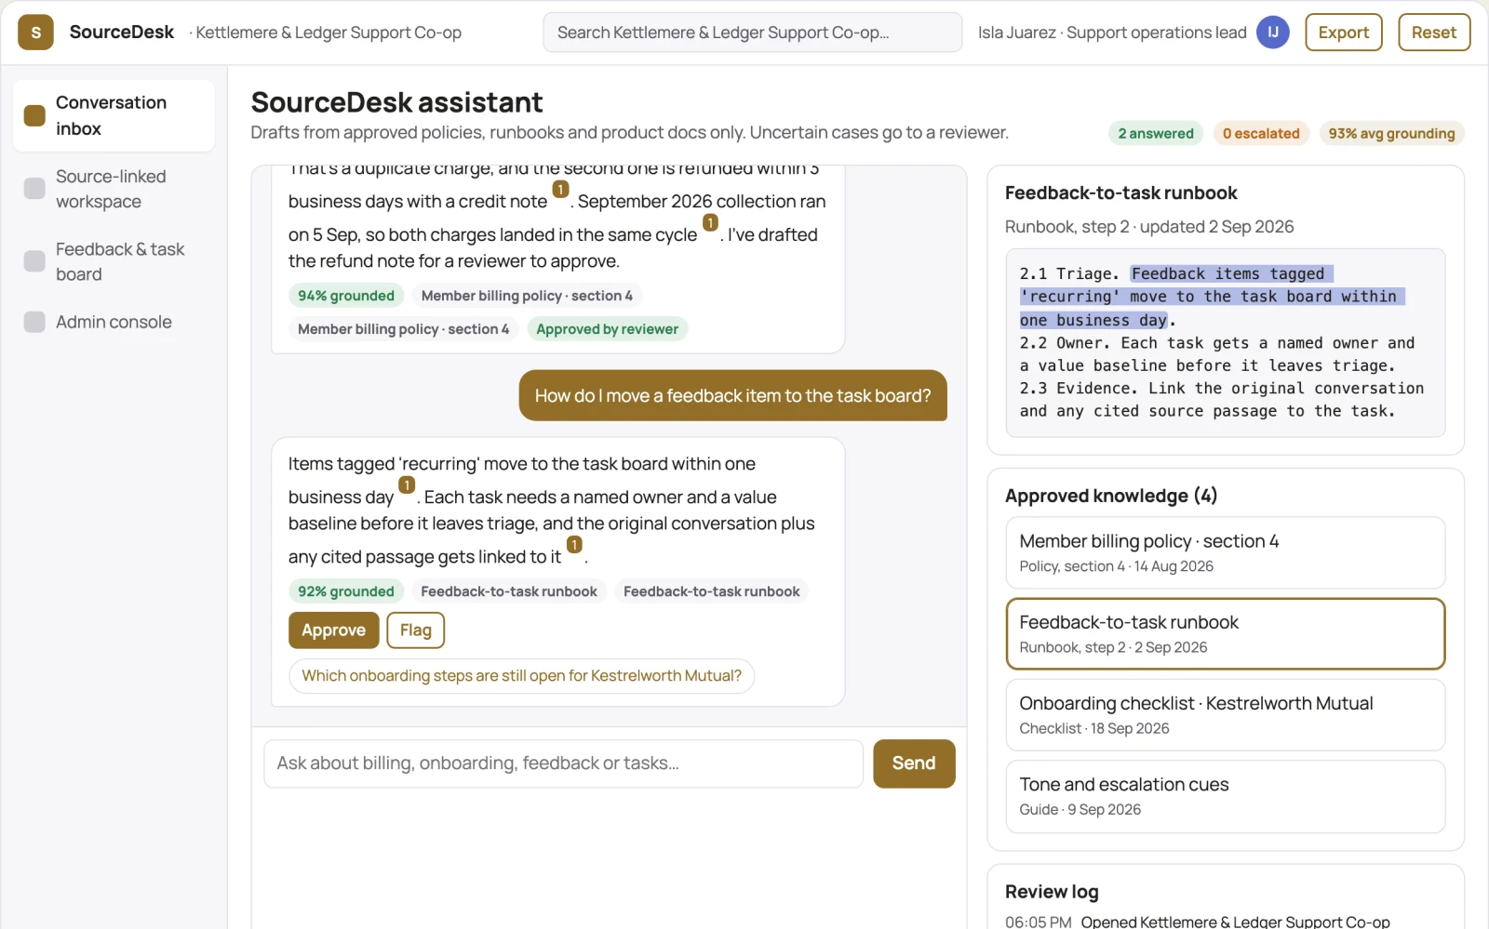Click the highlighted runbook passage 2.1 Triage
The image size is (1489, 929).
tap(1212, 297)
